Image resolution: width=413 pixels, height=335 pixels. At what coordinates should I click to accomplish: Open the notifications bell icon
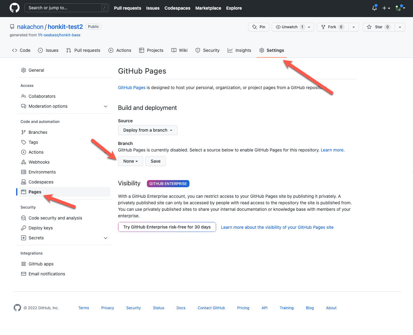click(374, 8)
